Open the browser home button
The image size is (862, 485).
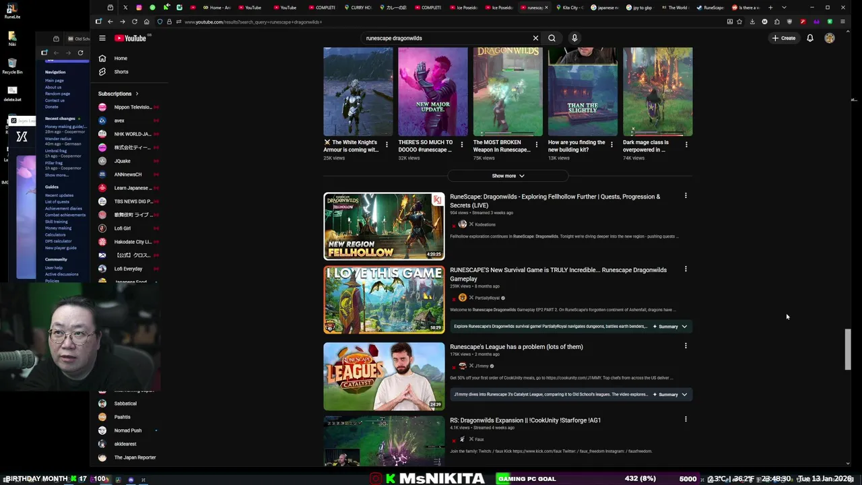point(146,22)
